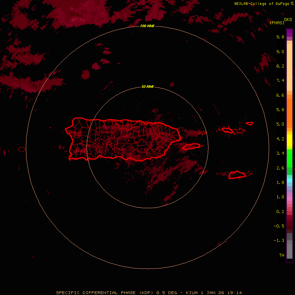
Task: Click the 5.0 scale value
Action: click(x=280, y=124)
